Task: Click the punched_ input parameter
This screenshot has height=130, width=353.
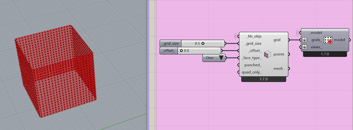Action: pos(253,65)
